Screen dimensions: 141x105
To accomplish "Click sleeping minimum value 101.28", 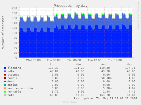I will click(79, 68).
